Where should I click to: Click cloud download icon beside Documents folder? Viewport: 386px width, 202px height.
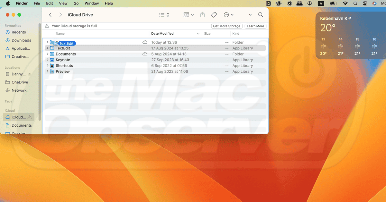tap(145, 54)
